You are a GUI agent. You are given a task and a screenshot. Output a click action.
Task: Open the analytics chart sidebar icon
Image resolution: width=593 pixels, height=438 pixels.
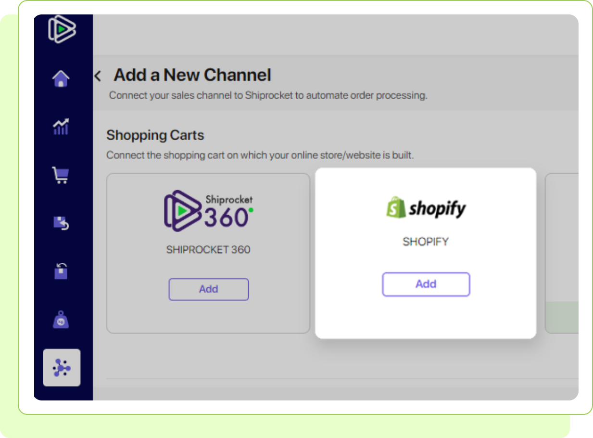(61, 127)
